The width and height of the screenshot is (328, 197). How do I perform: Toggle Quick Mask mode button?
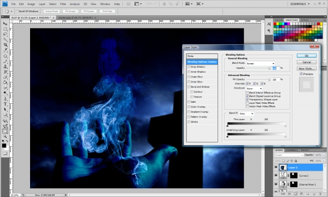(x=5, y=153)
